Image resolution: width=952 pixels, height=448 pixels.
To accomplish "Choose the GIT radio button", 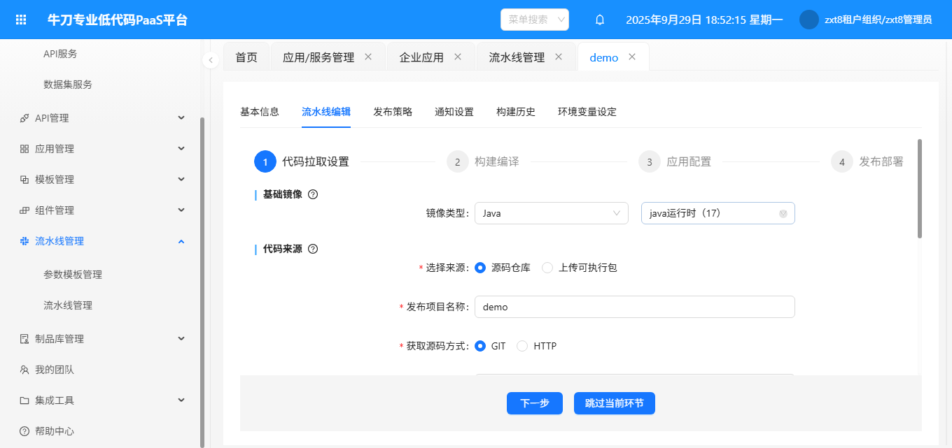I will pyautogui.click(x=480, y=346).
